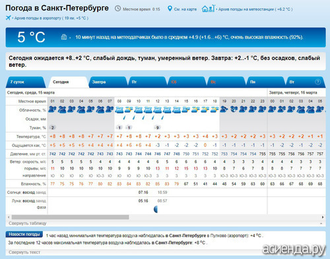The width and height of the screenshot is (330, 259).
Task: Click the Завтра, четверг, 16 марта header
Action: tap(293, 92)
